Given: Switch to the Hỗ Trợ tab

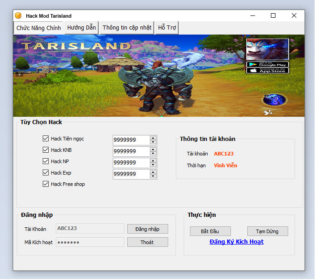Looking at the screenshot, I should (x=167, y=28).
